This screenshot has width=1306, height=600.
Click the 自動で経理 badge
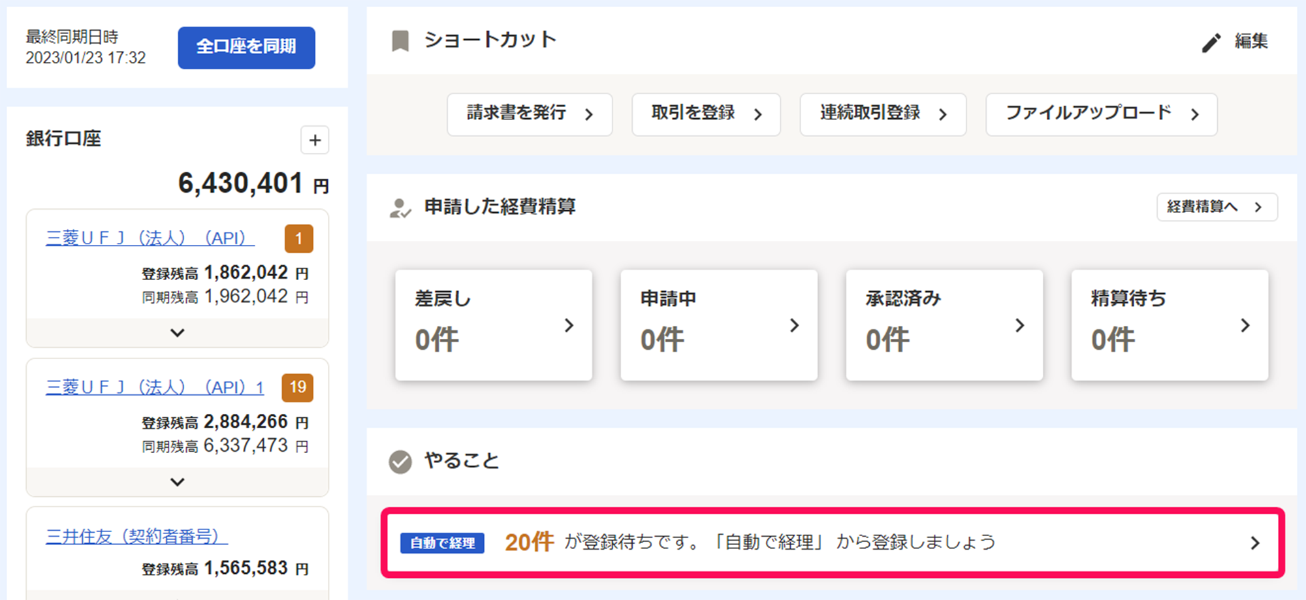442,542
